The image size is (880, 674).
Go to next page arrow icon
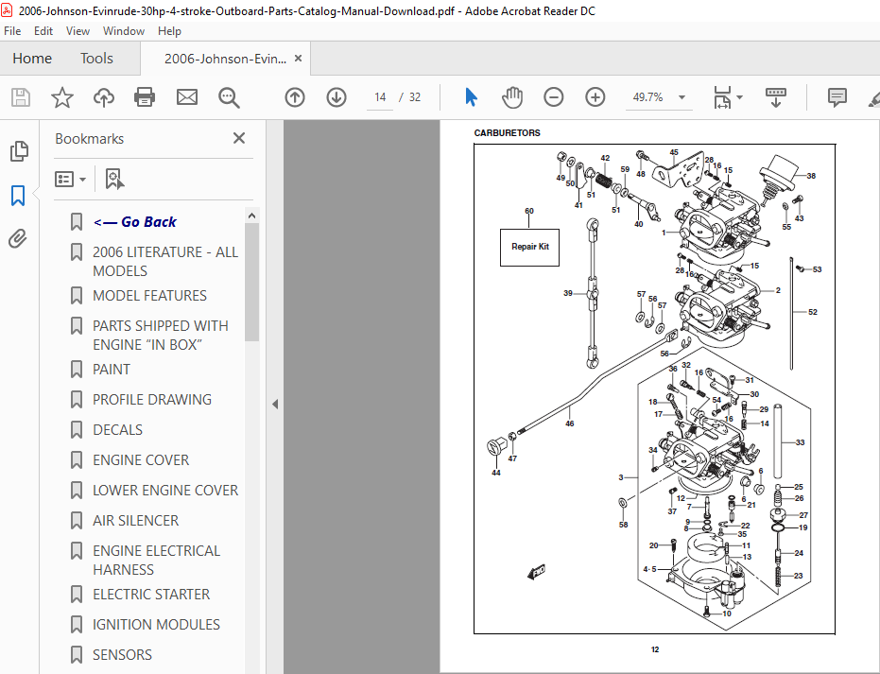pos(336,97)
